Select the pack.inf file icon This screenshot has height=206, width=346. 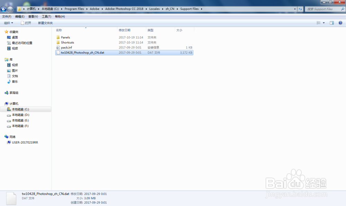tap(58, 47)
